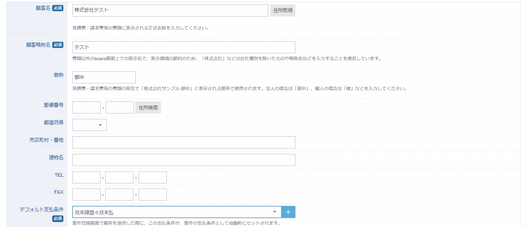Click the second 郵便番号 input box
527x227 pixels.
point(120,108)
